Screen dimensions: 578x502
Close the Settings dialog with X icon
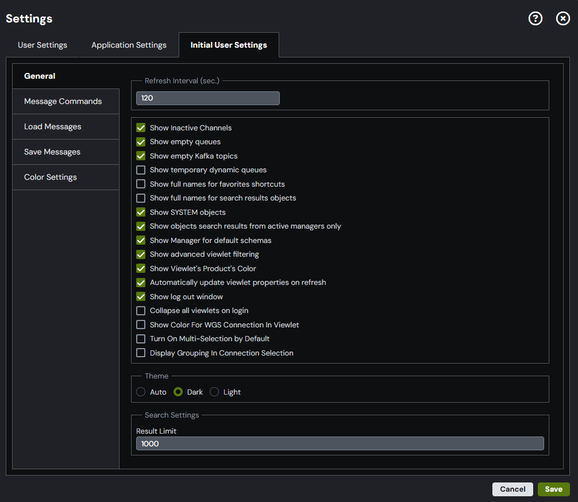562,18
